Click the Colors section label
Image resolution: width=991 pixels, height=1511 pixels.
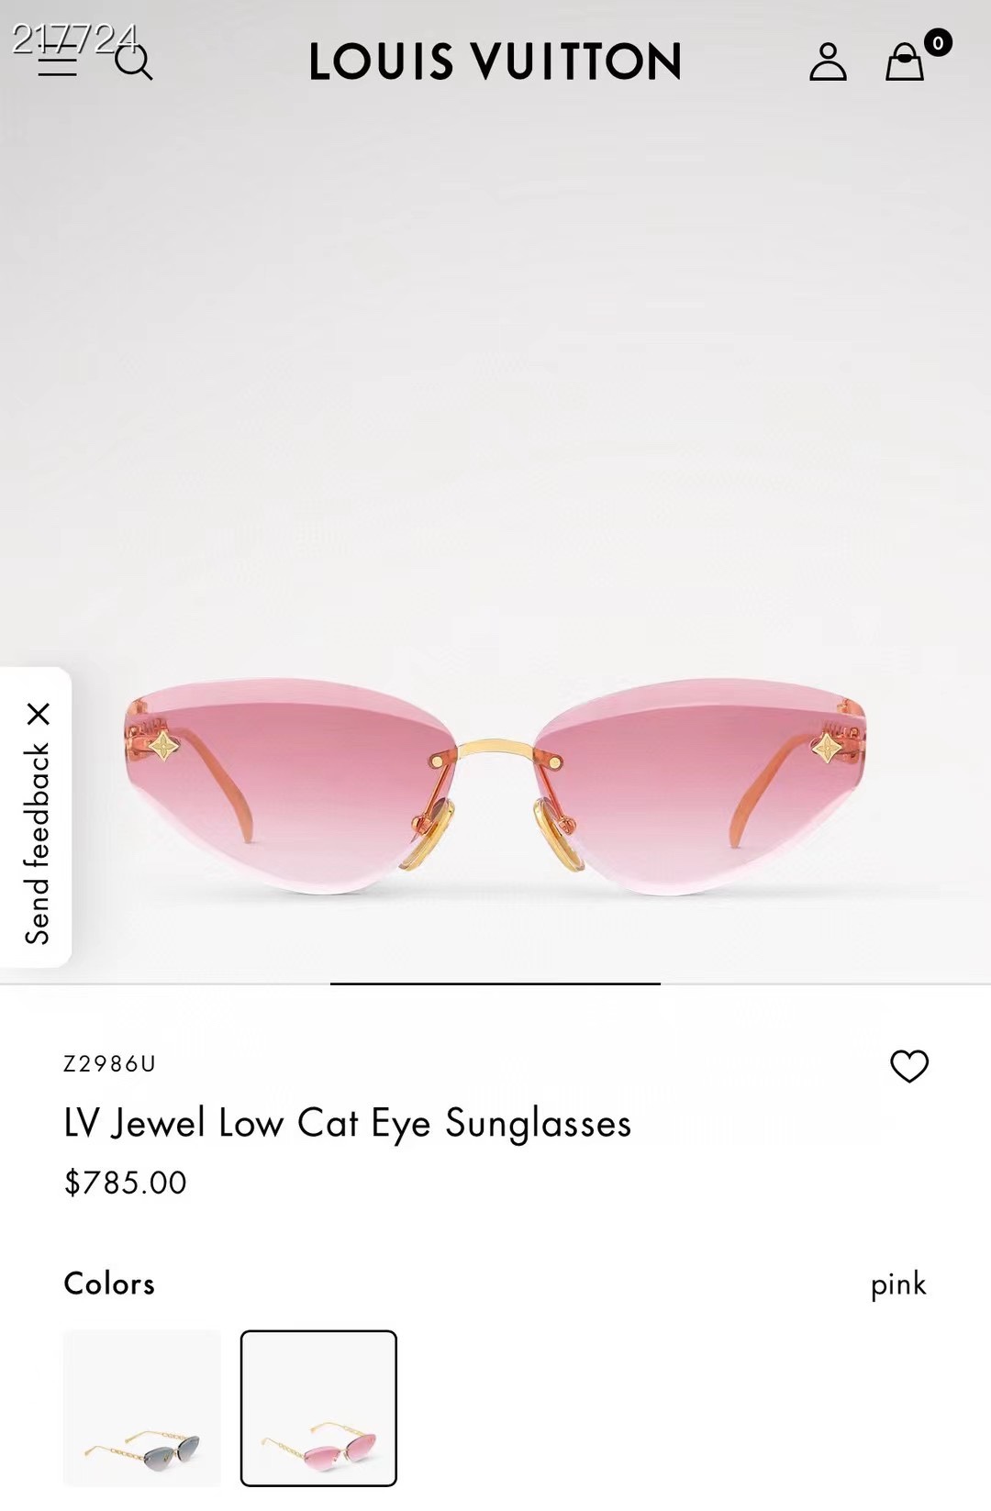(x=109, y=1283)
